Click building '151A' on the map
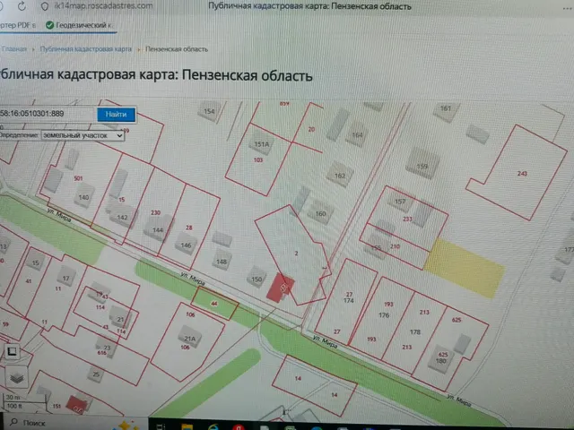This screenshot has height=430, width=574. pyautogui.click(x=261, y=143)
